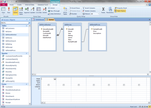Click the search magnifier in navigation pane

tap(29, 23)
